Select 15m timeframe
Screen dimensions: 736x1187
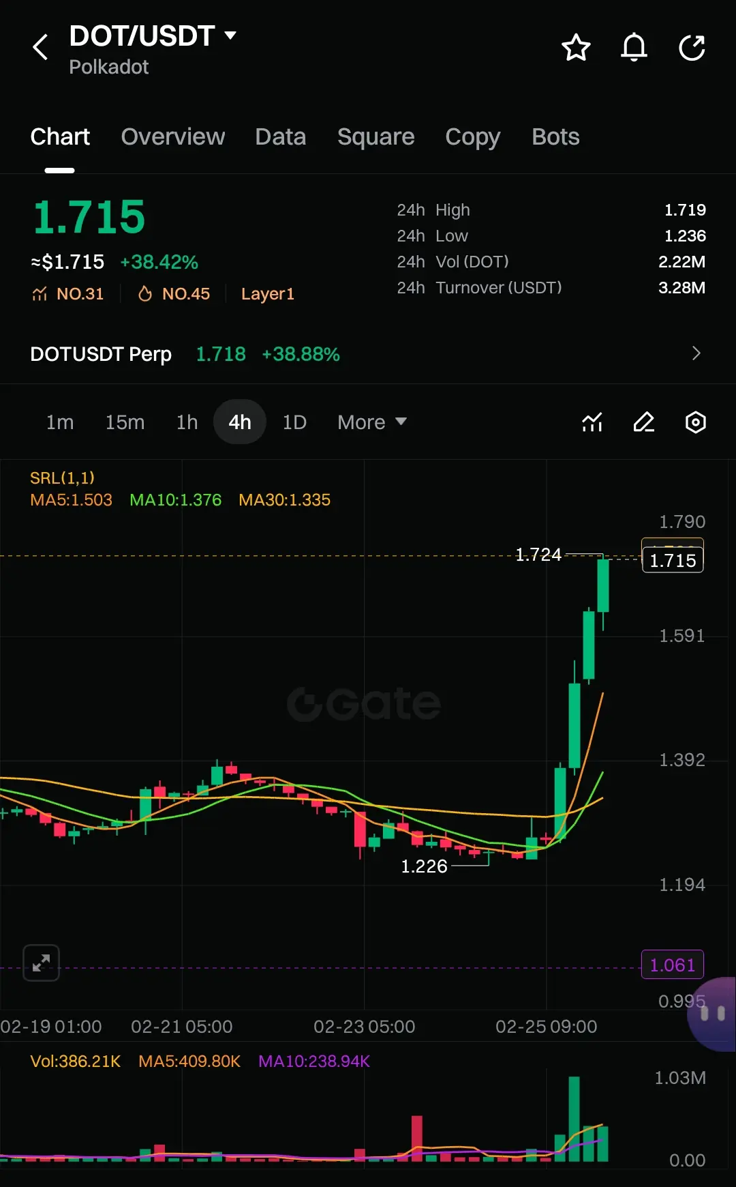click(125, 422)
